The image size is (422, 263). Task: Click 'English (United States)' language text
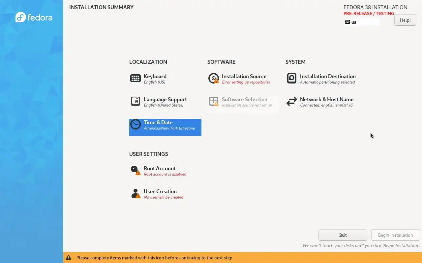[164, 105]
